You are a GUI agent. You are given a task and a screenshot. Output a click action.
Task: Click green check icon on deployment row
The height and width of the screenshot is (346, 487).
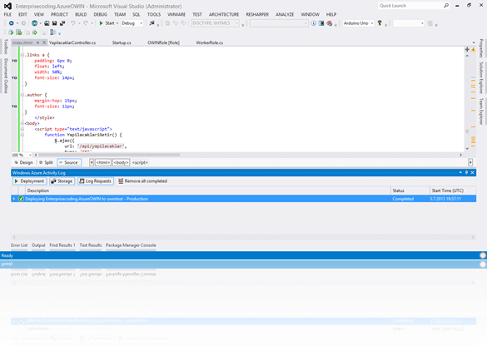click(x=21, y=199)
